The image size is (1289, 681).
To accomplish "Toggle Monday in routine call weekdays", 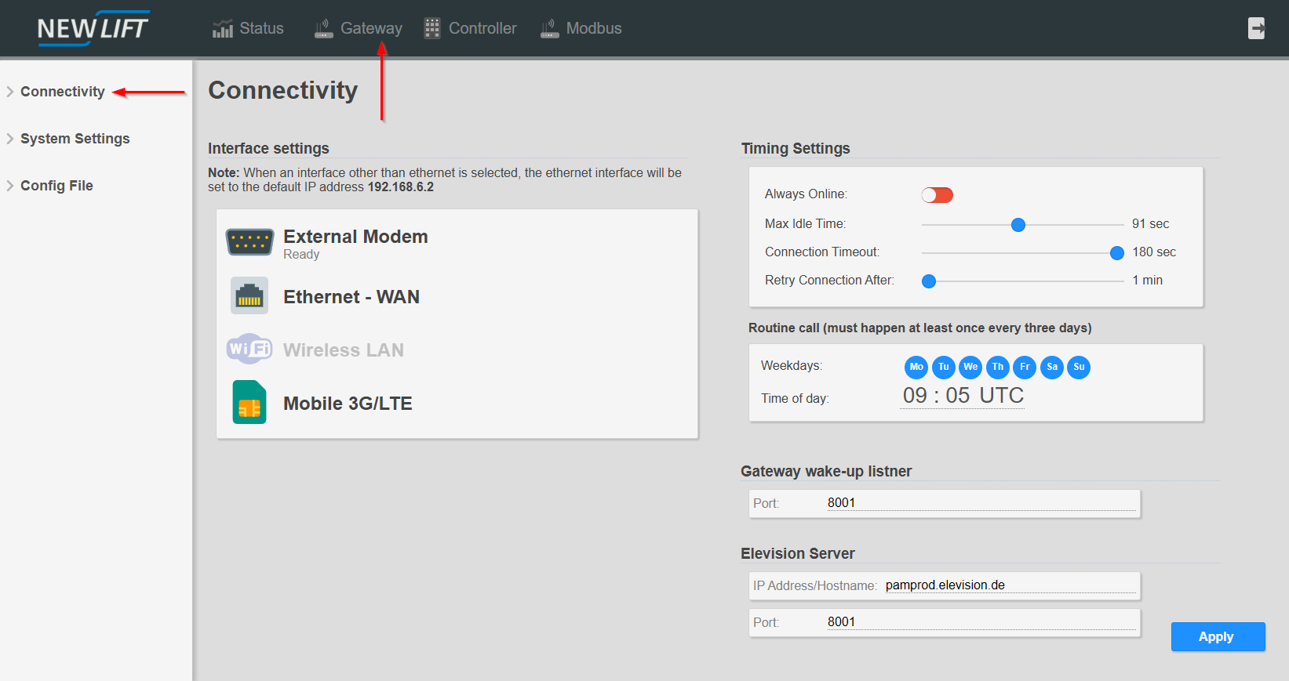I will click(x=916, y=367).
